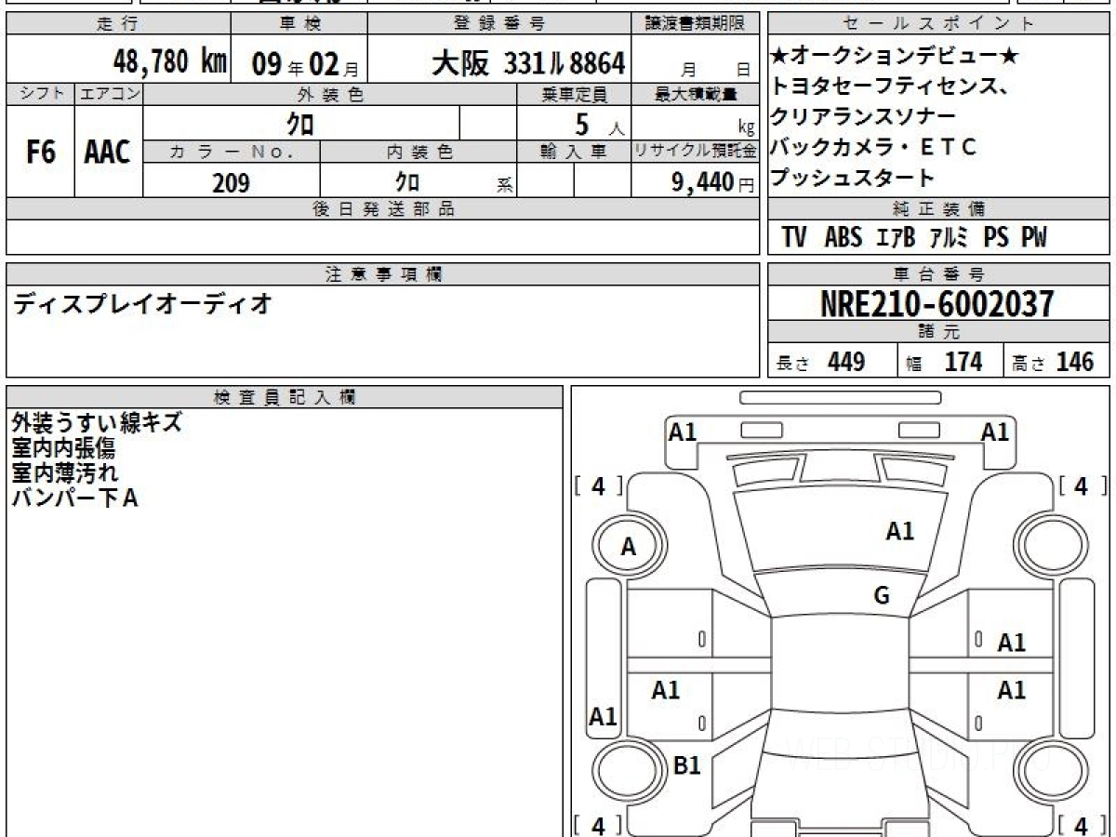Select the B1 mark on the diagram
The image size is (1116, 837).
pyautogui.click(x=686, y=764)
